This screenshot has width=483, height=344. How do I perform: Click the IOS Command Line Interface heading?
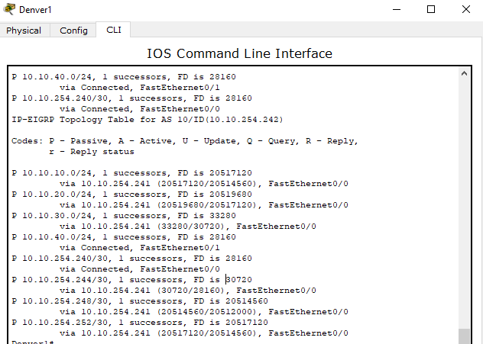239,53
